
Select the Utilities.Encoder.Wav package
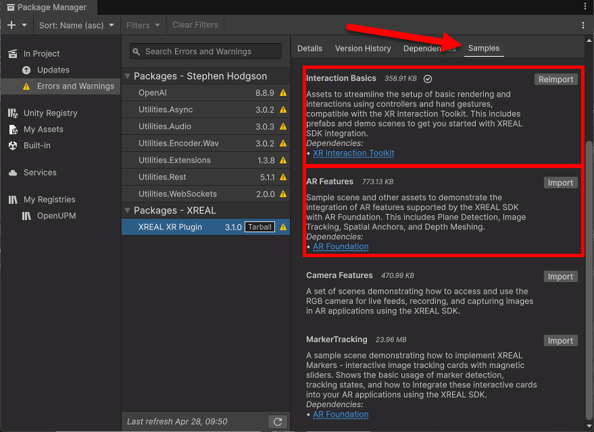point(205,143)
